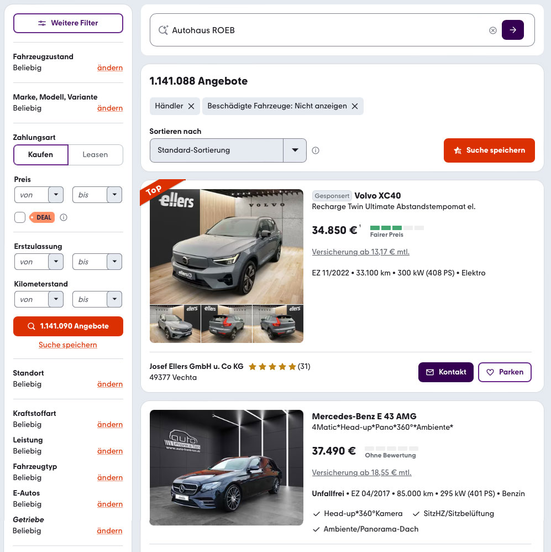Image resolution: width=551 pixels, height=552 pixels.
Task: Click the AI search icon in search field
Action: (x=163, y=30)
